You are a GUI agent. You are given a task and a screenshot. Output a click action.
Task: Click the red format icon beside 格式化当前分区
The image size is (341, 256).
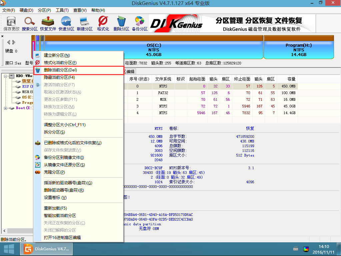pos(38,63)
